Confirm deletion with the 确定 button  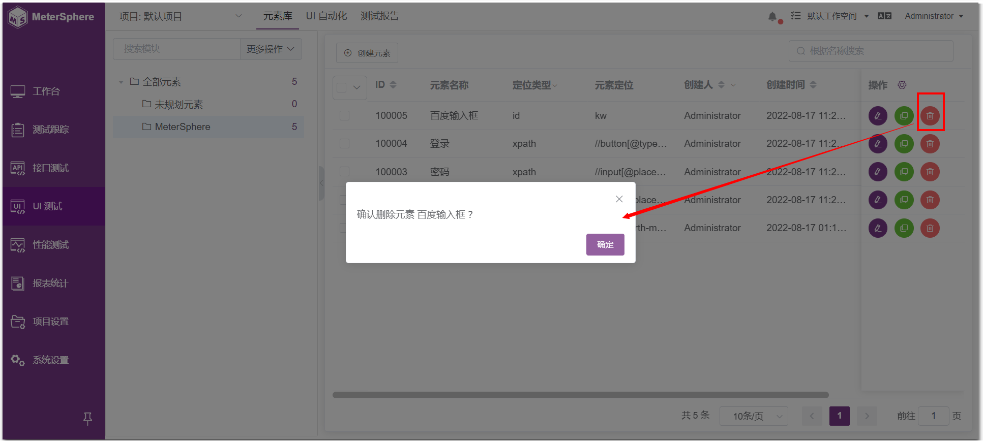click(605, 244)
